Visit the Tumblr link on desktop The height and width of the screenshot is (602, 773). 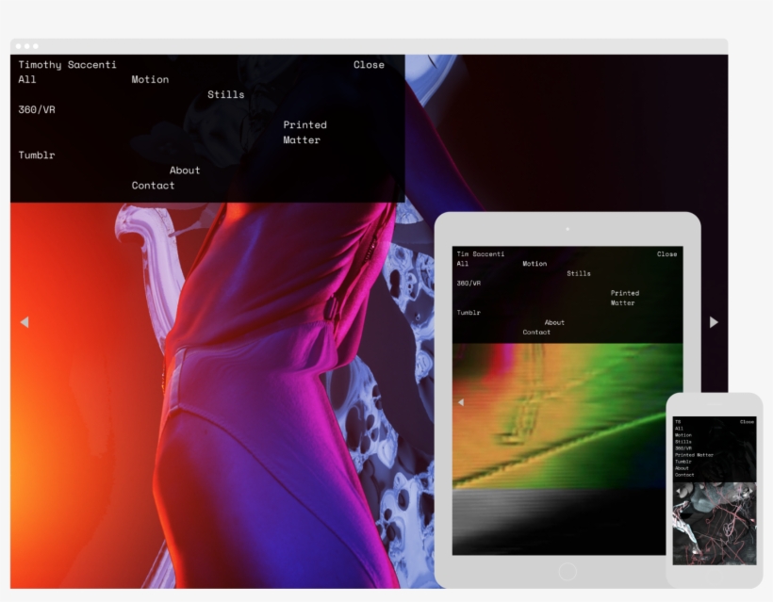click(x=36, y=155)
